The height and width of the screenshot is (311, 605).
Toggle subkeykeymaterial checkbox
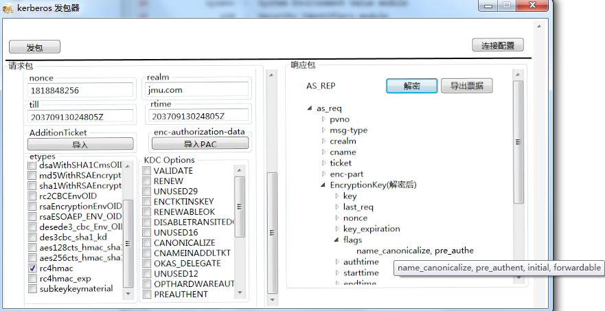[32, 288]
